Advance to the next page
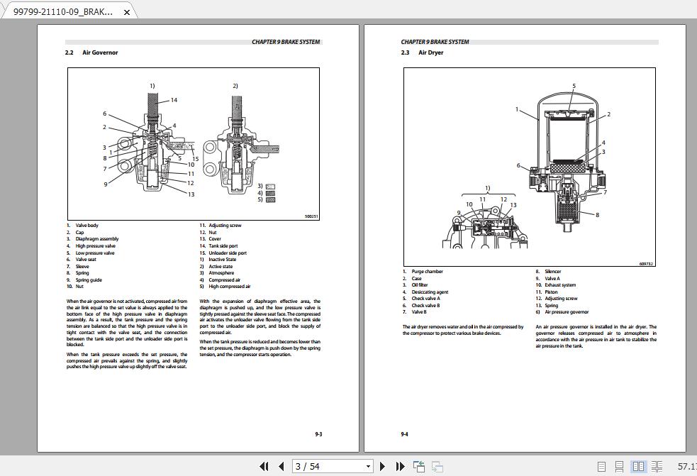 tap(382, 466)
